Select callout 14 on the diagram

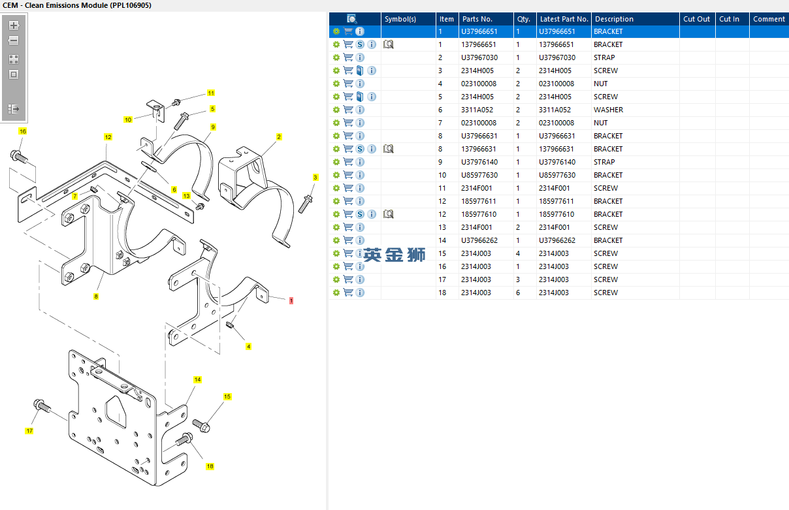point(197,379)
